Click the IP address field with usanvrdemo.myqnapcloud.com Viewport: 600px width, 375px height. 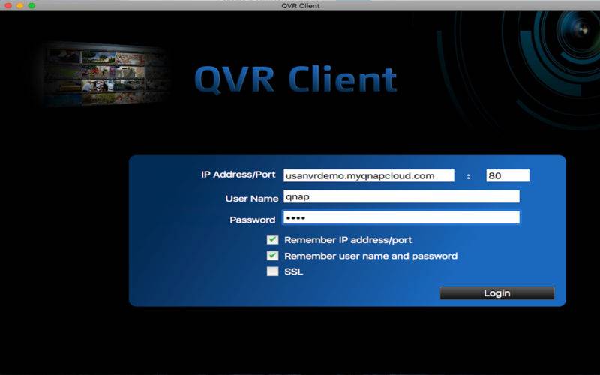(369, 176)
